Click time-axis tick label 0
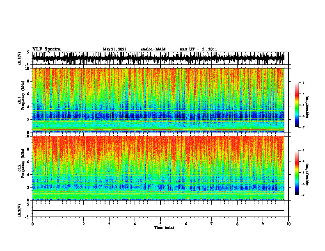The image size is (325, 251). click(32, 224)
